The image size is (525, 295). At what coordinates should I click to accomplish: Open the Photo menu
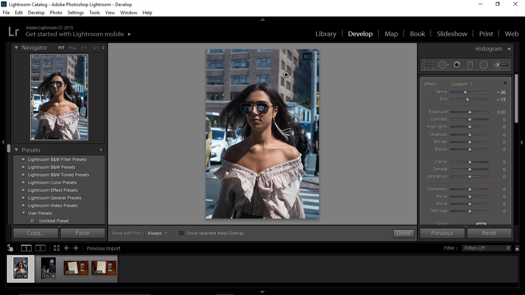pyautogui.click(x=56, y=13)
